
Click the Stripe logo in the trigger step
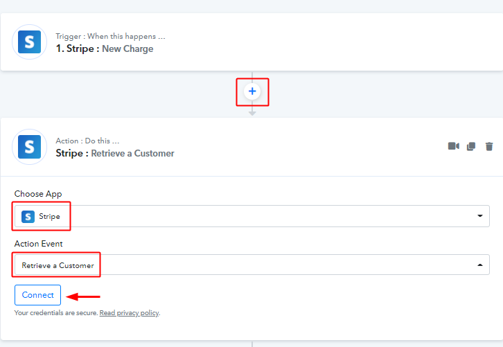[30, 42]
